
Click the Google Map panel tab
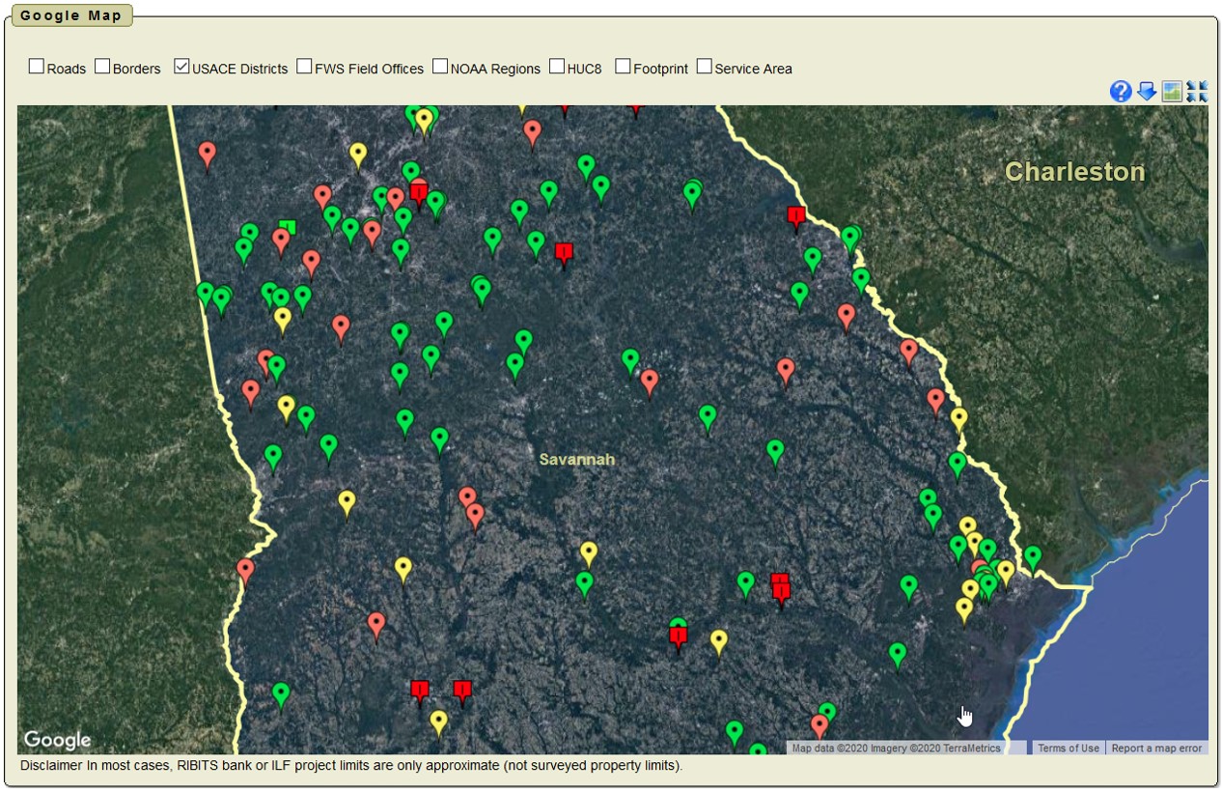click(71, 15)
